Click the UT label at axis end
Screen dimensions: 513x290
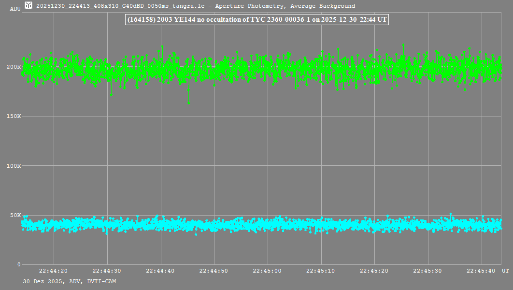[505, 271]
